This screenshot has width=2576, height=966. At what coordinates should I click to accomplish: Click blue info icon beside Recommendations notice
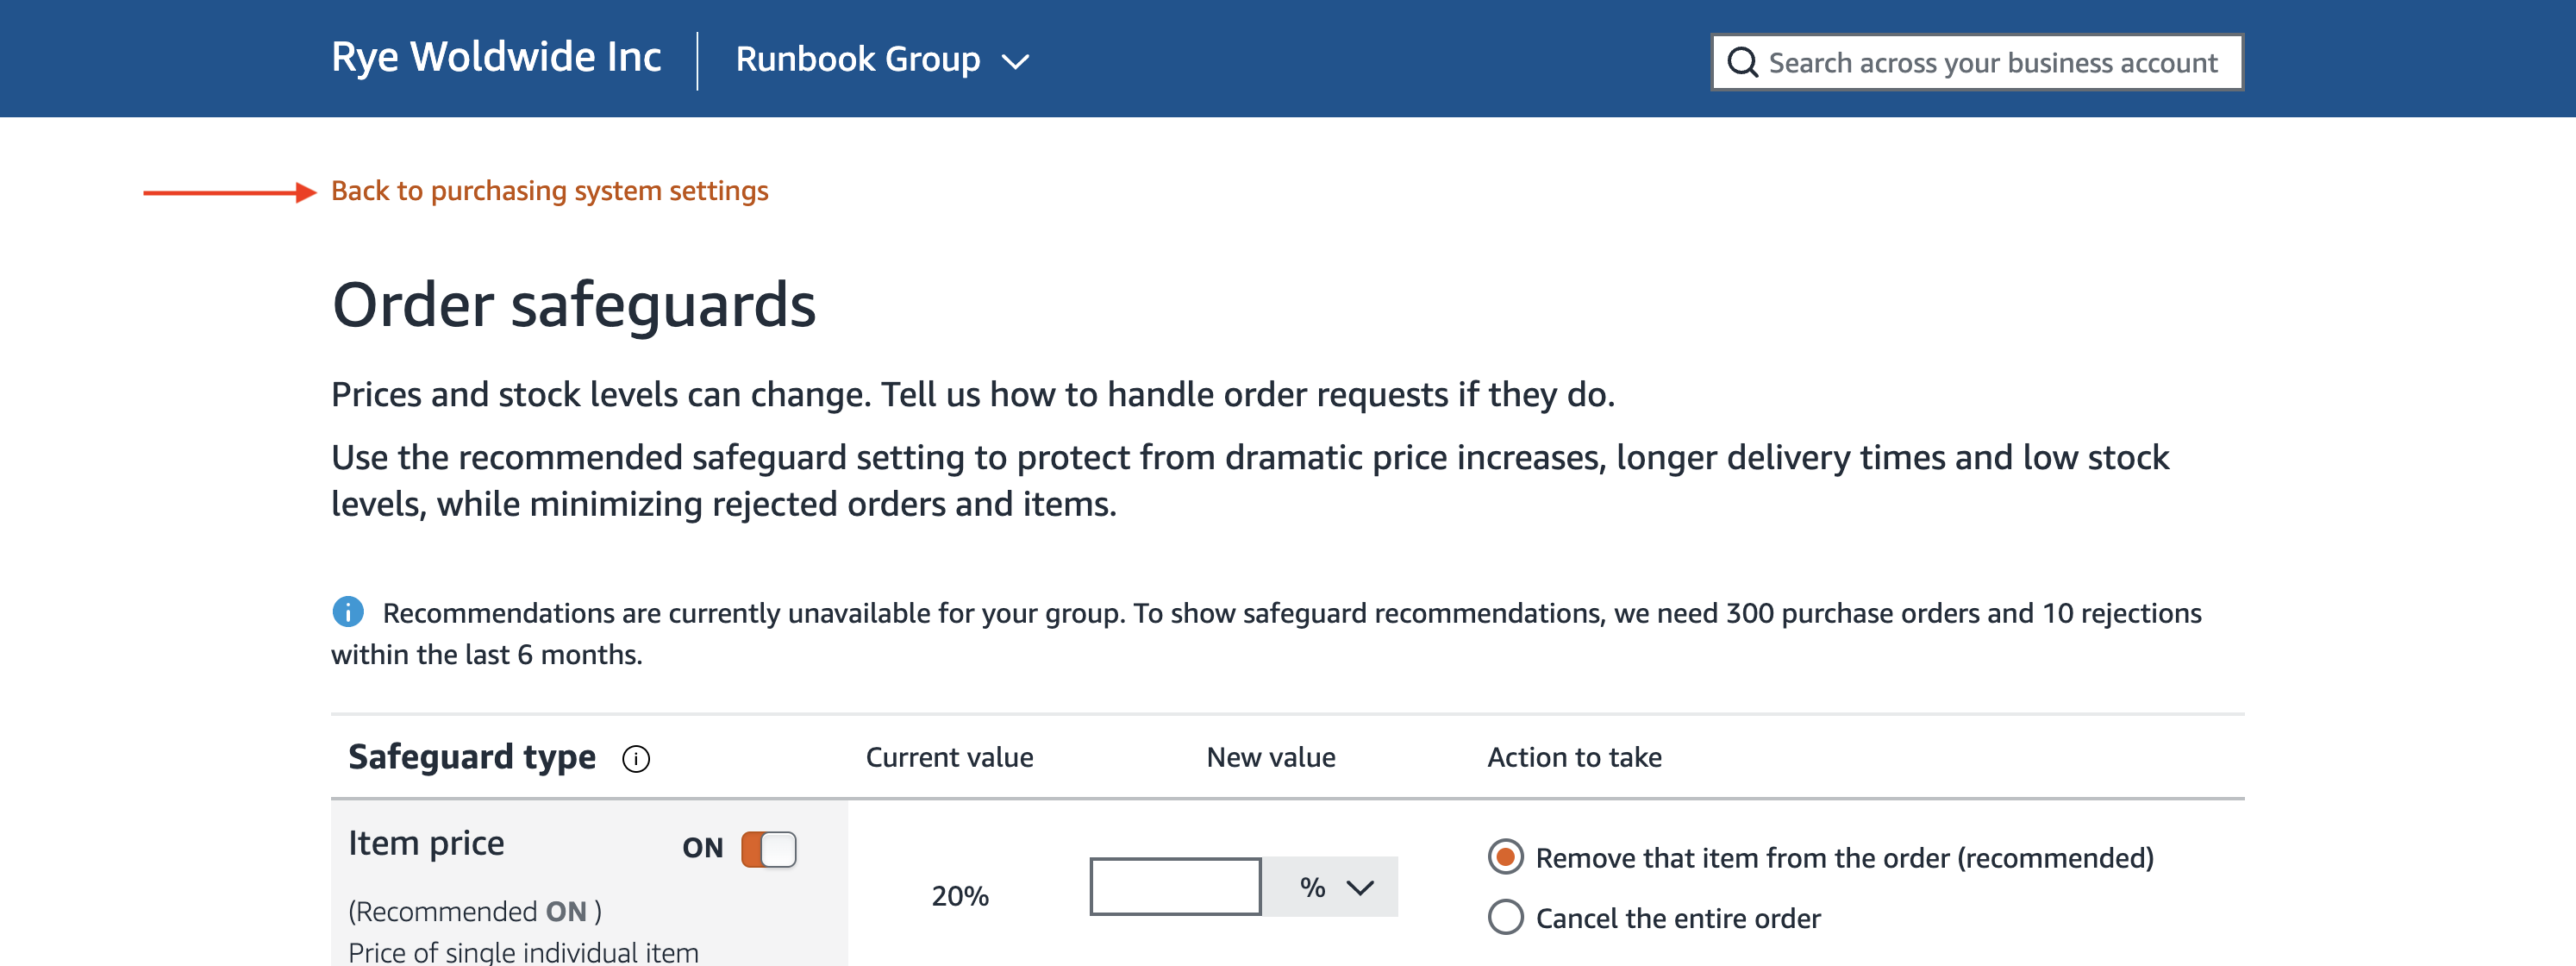point(347,611)
